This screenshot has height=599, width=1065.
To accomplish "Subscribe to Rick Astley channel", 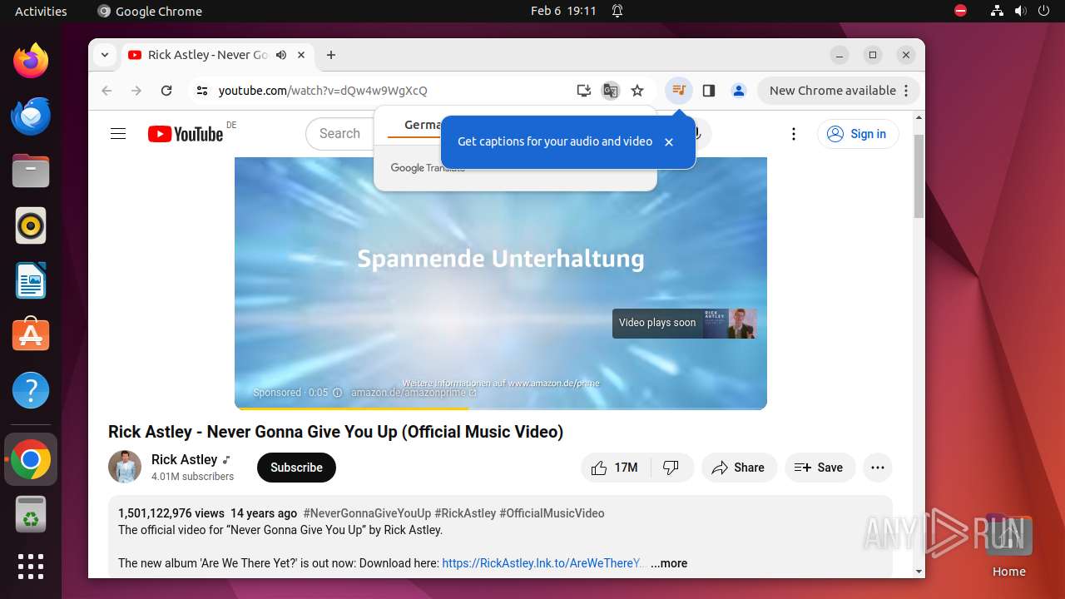I will click(296, 468).
